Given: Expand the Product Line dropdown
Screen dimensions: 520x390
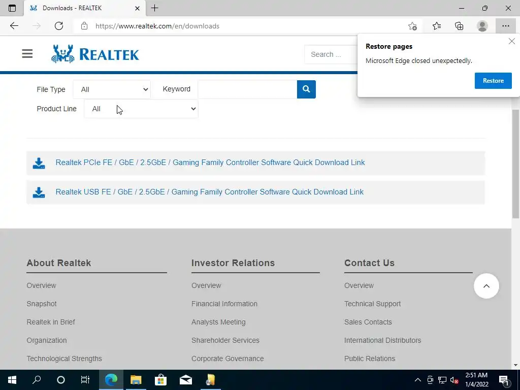Looking at the screenshot, I should coord(141,109).
